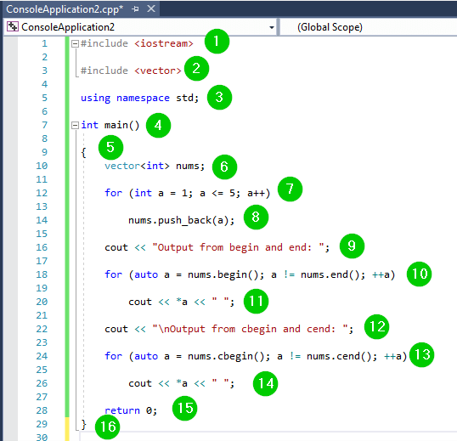This screenshot has height=441, width=457.
Task: Click green annotation circle number 7
Action: tap(290, 189)
